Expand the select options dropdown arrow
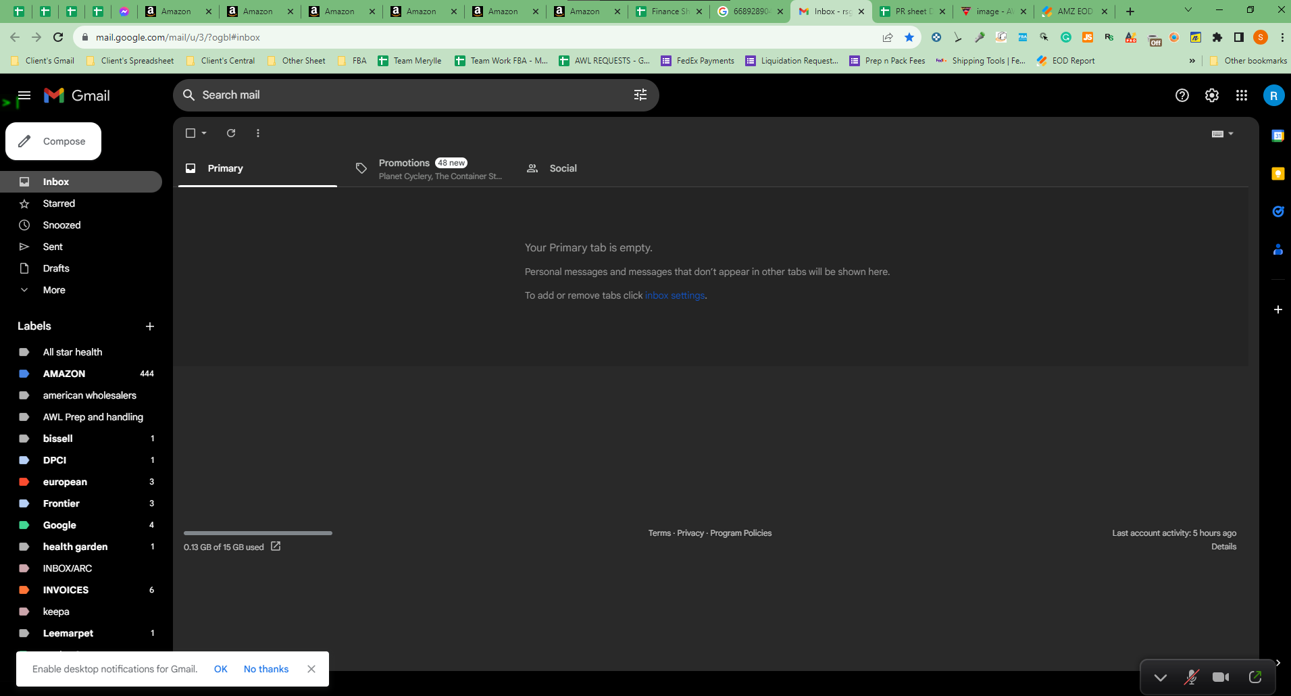 click(204, 133)
